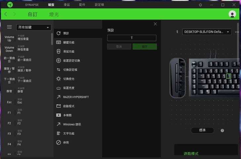Open the DESKTOP-5LBJ1DN profile dropdown
Image resolution: width=241 pixels, height=159 pixels.
(x=207, y=32)
